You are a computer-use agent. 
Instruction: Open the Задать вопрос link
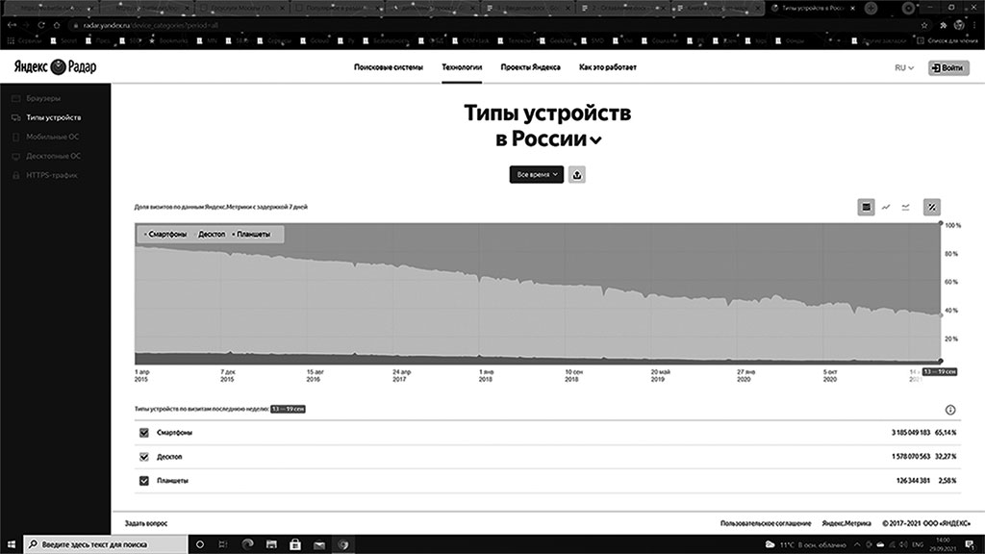click(146, 523)
